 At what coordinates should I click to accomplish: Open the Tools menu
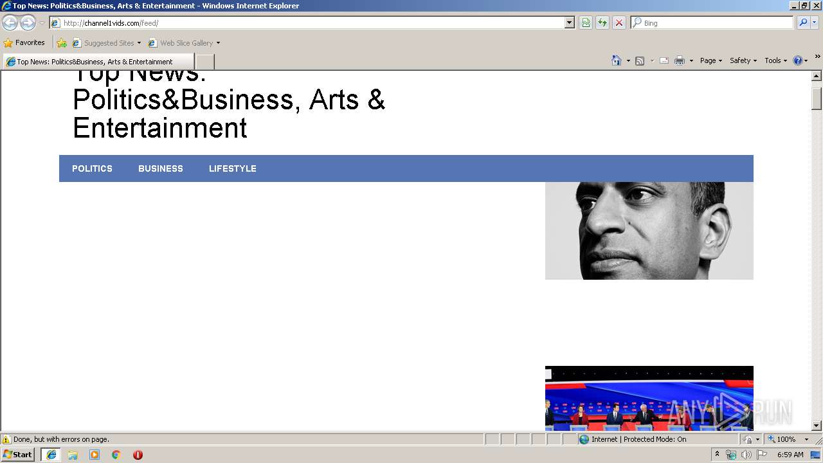(x=775, y=60)
